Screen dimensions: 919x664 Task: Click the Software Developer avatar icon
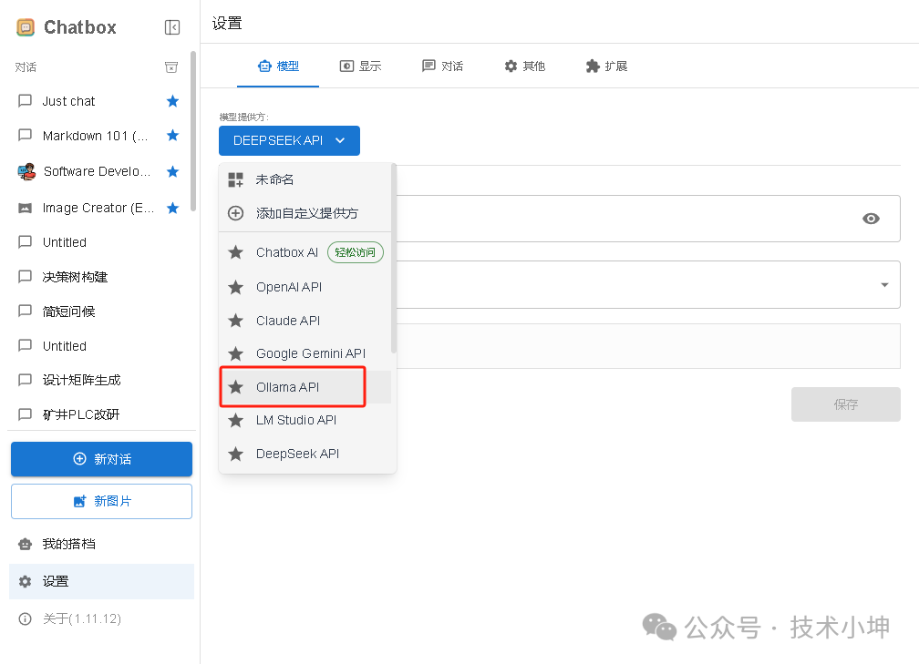tap(26, 171)
